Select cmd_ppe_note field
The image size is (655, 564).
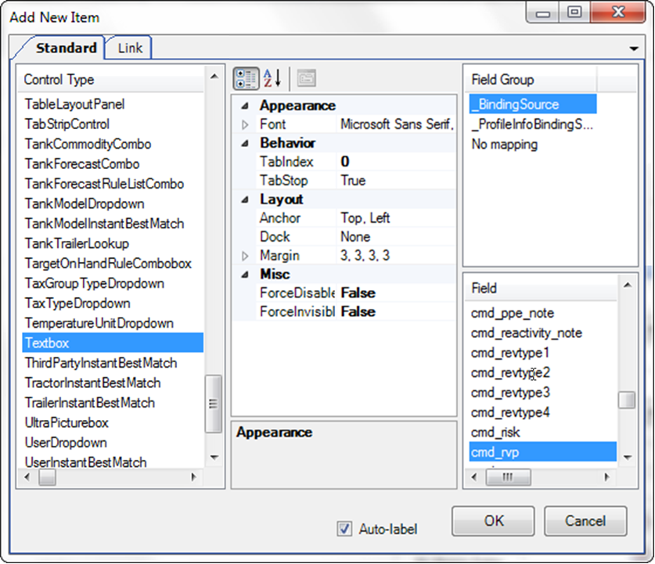coord(512,313)
